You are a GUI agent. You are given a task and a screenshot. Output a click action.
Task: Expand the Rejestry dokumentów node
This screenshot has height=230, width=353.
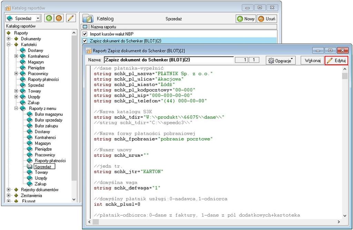(x=9, y=189)
